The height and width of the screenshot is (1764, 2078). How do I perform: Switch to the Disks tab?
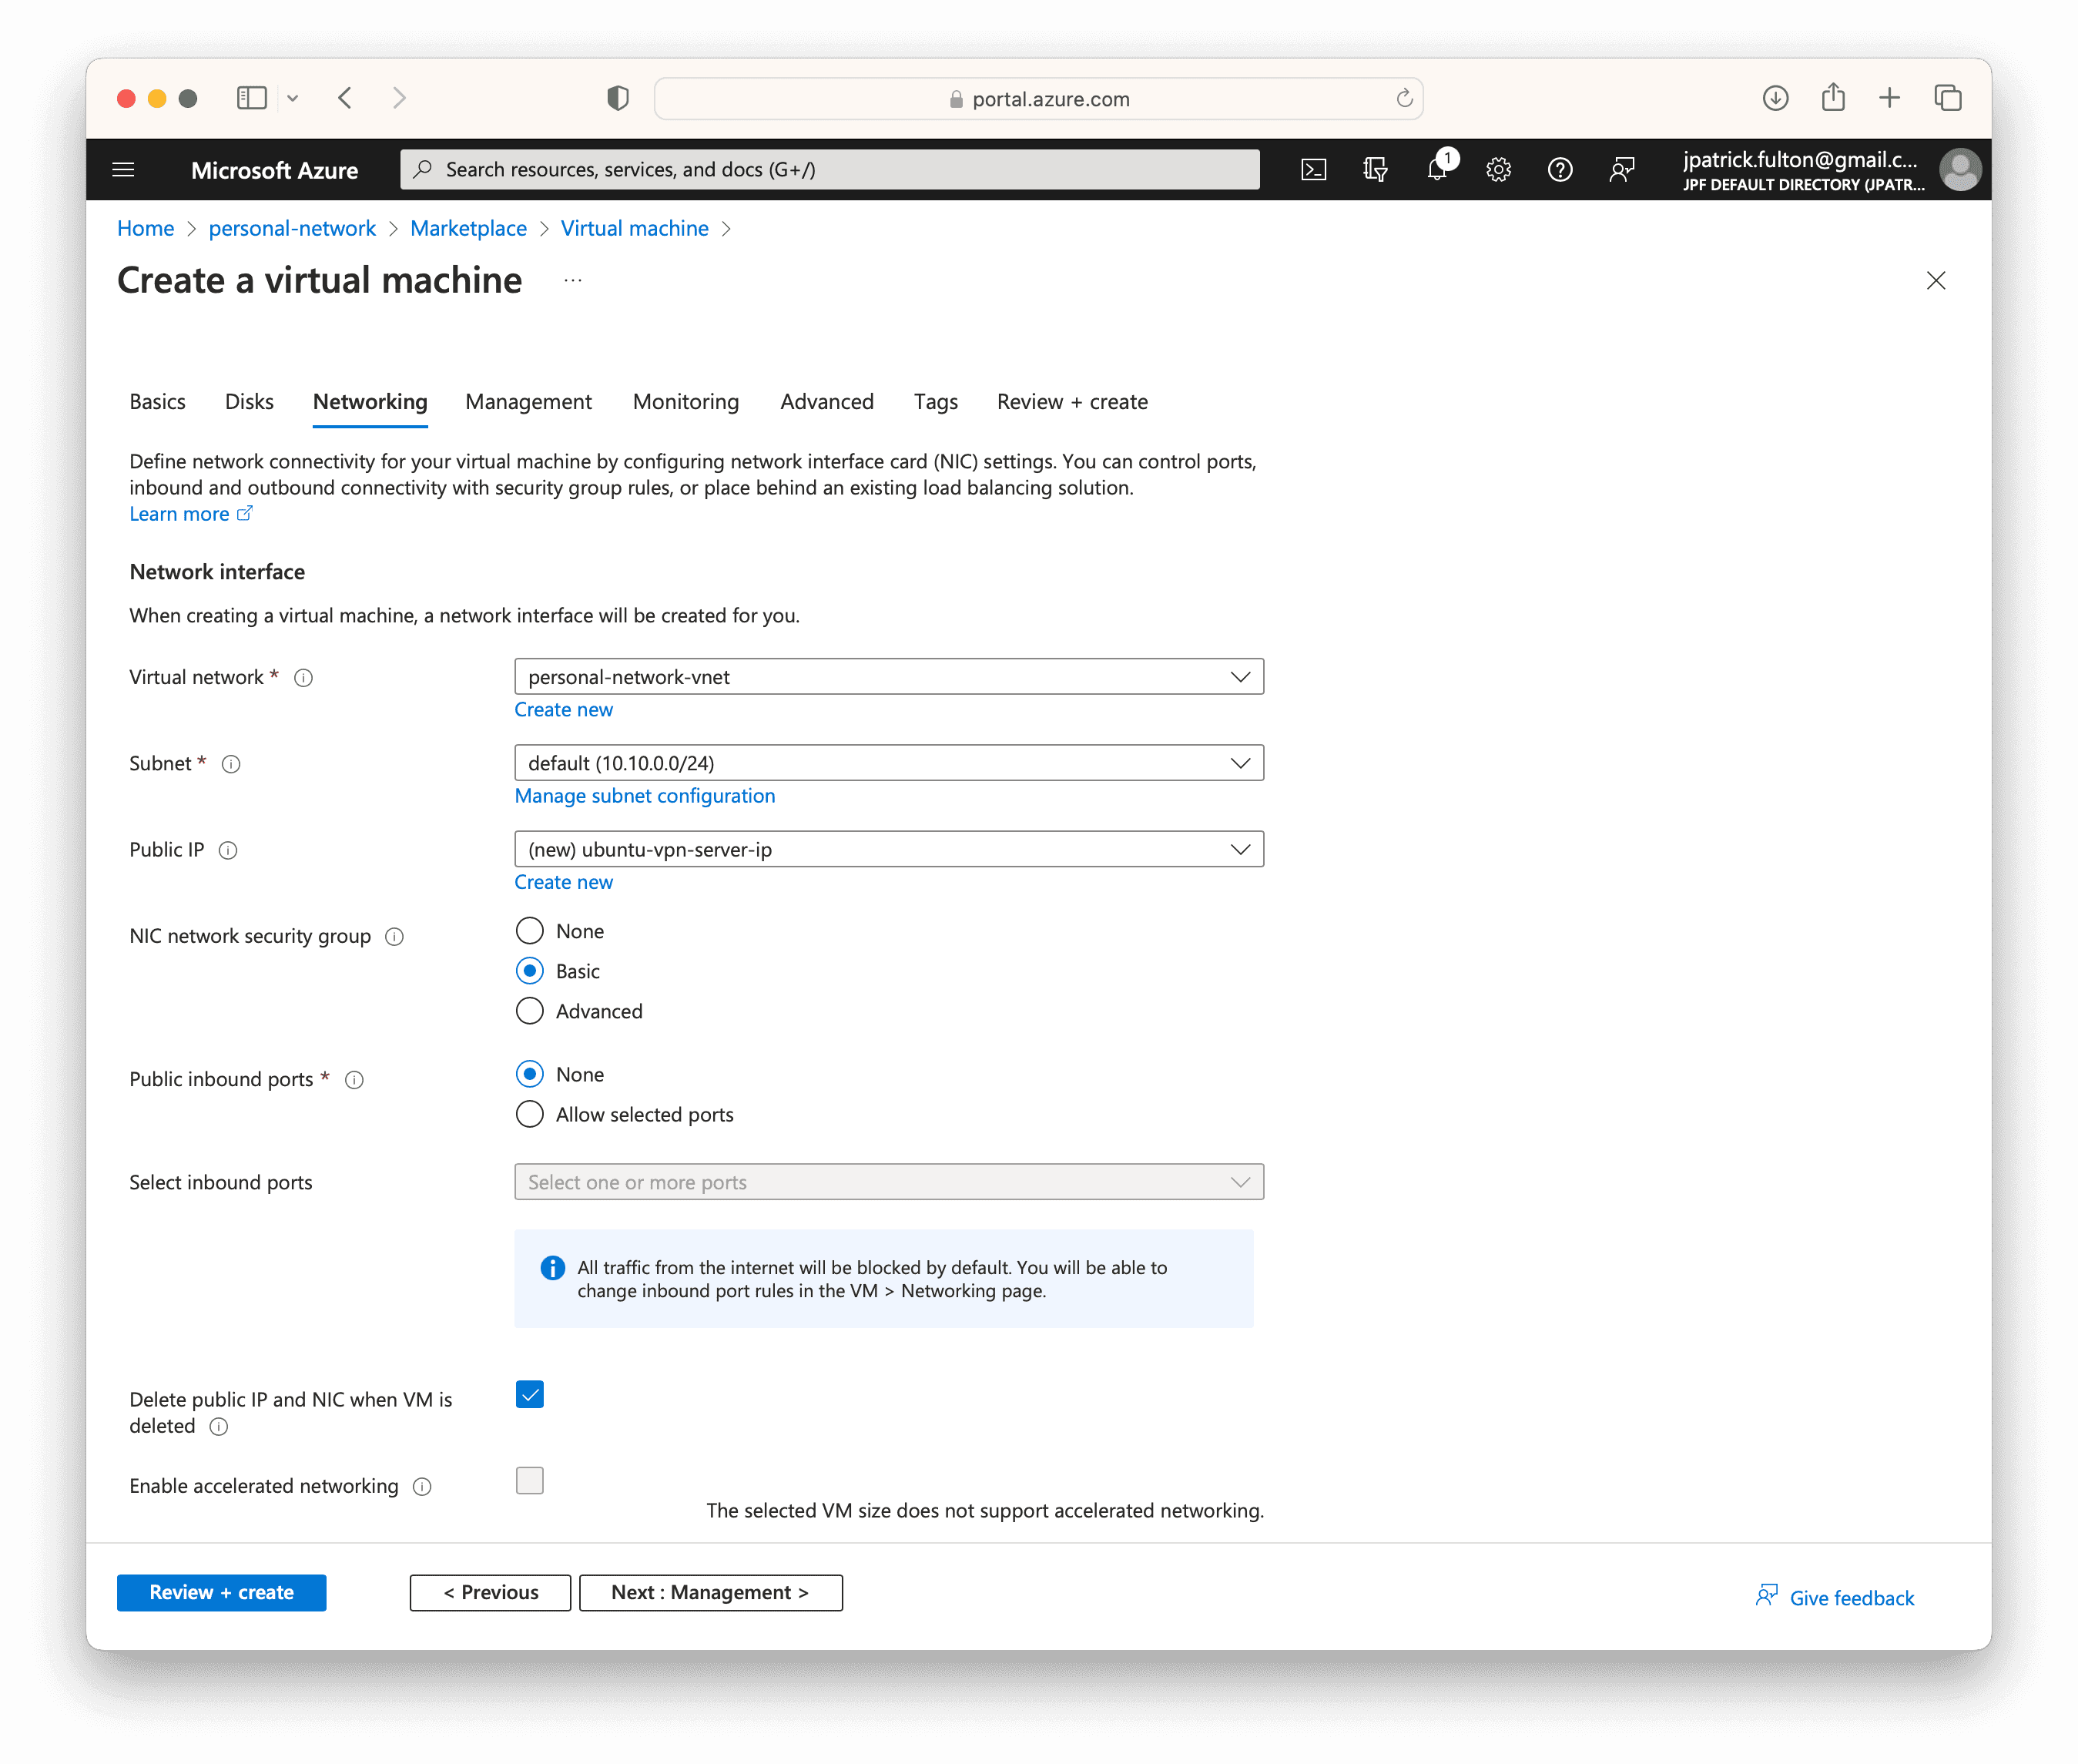249,402
